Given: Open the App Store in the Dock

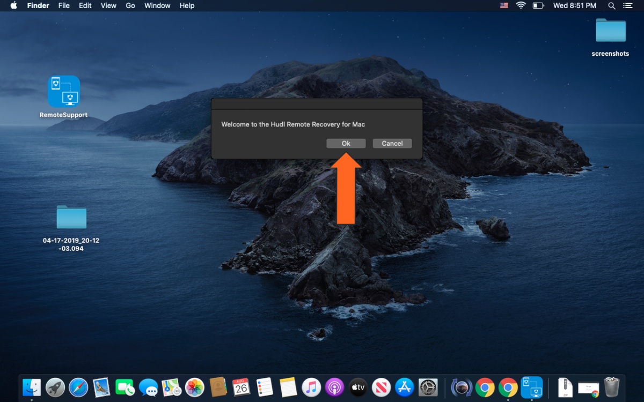Looking at the screenshot, I should (x=404, y=387).
